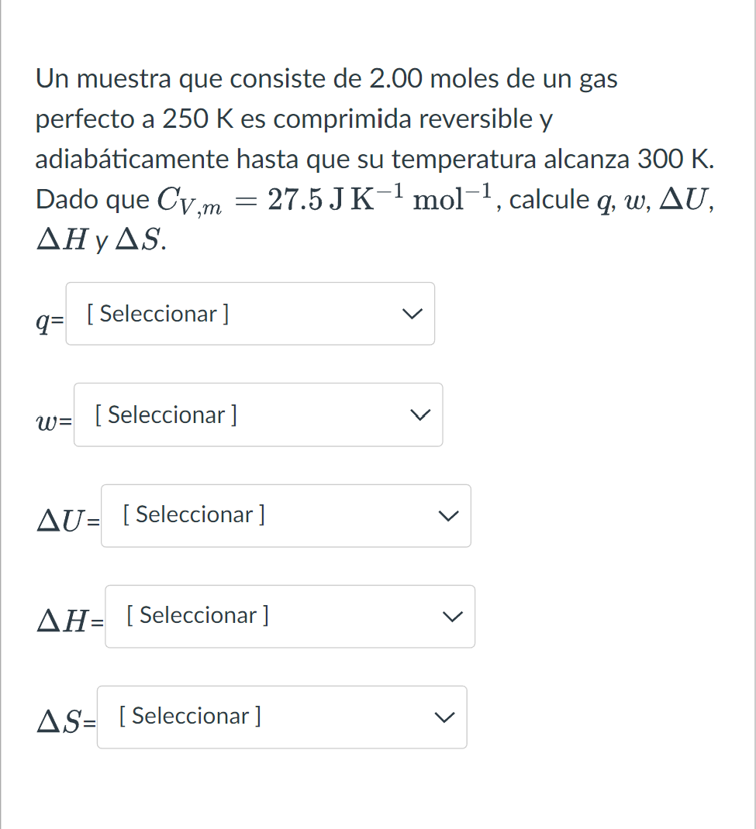This screenshot has width=756, height=829.
Task: Click the C V,m = 27.5 J K⁻¹ mol⁻¹ formula
Action: point(325,201)
